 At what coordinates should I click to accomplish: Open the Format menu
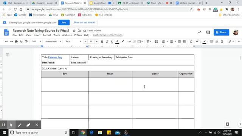[47, 35]
